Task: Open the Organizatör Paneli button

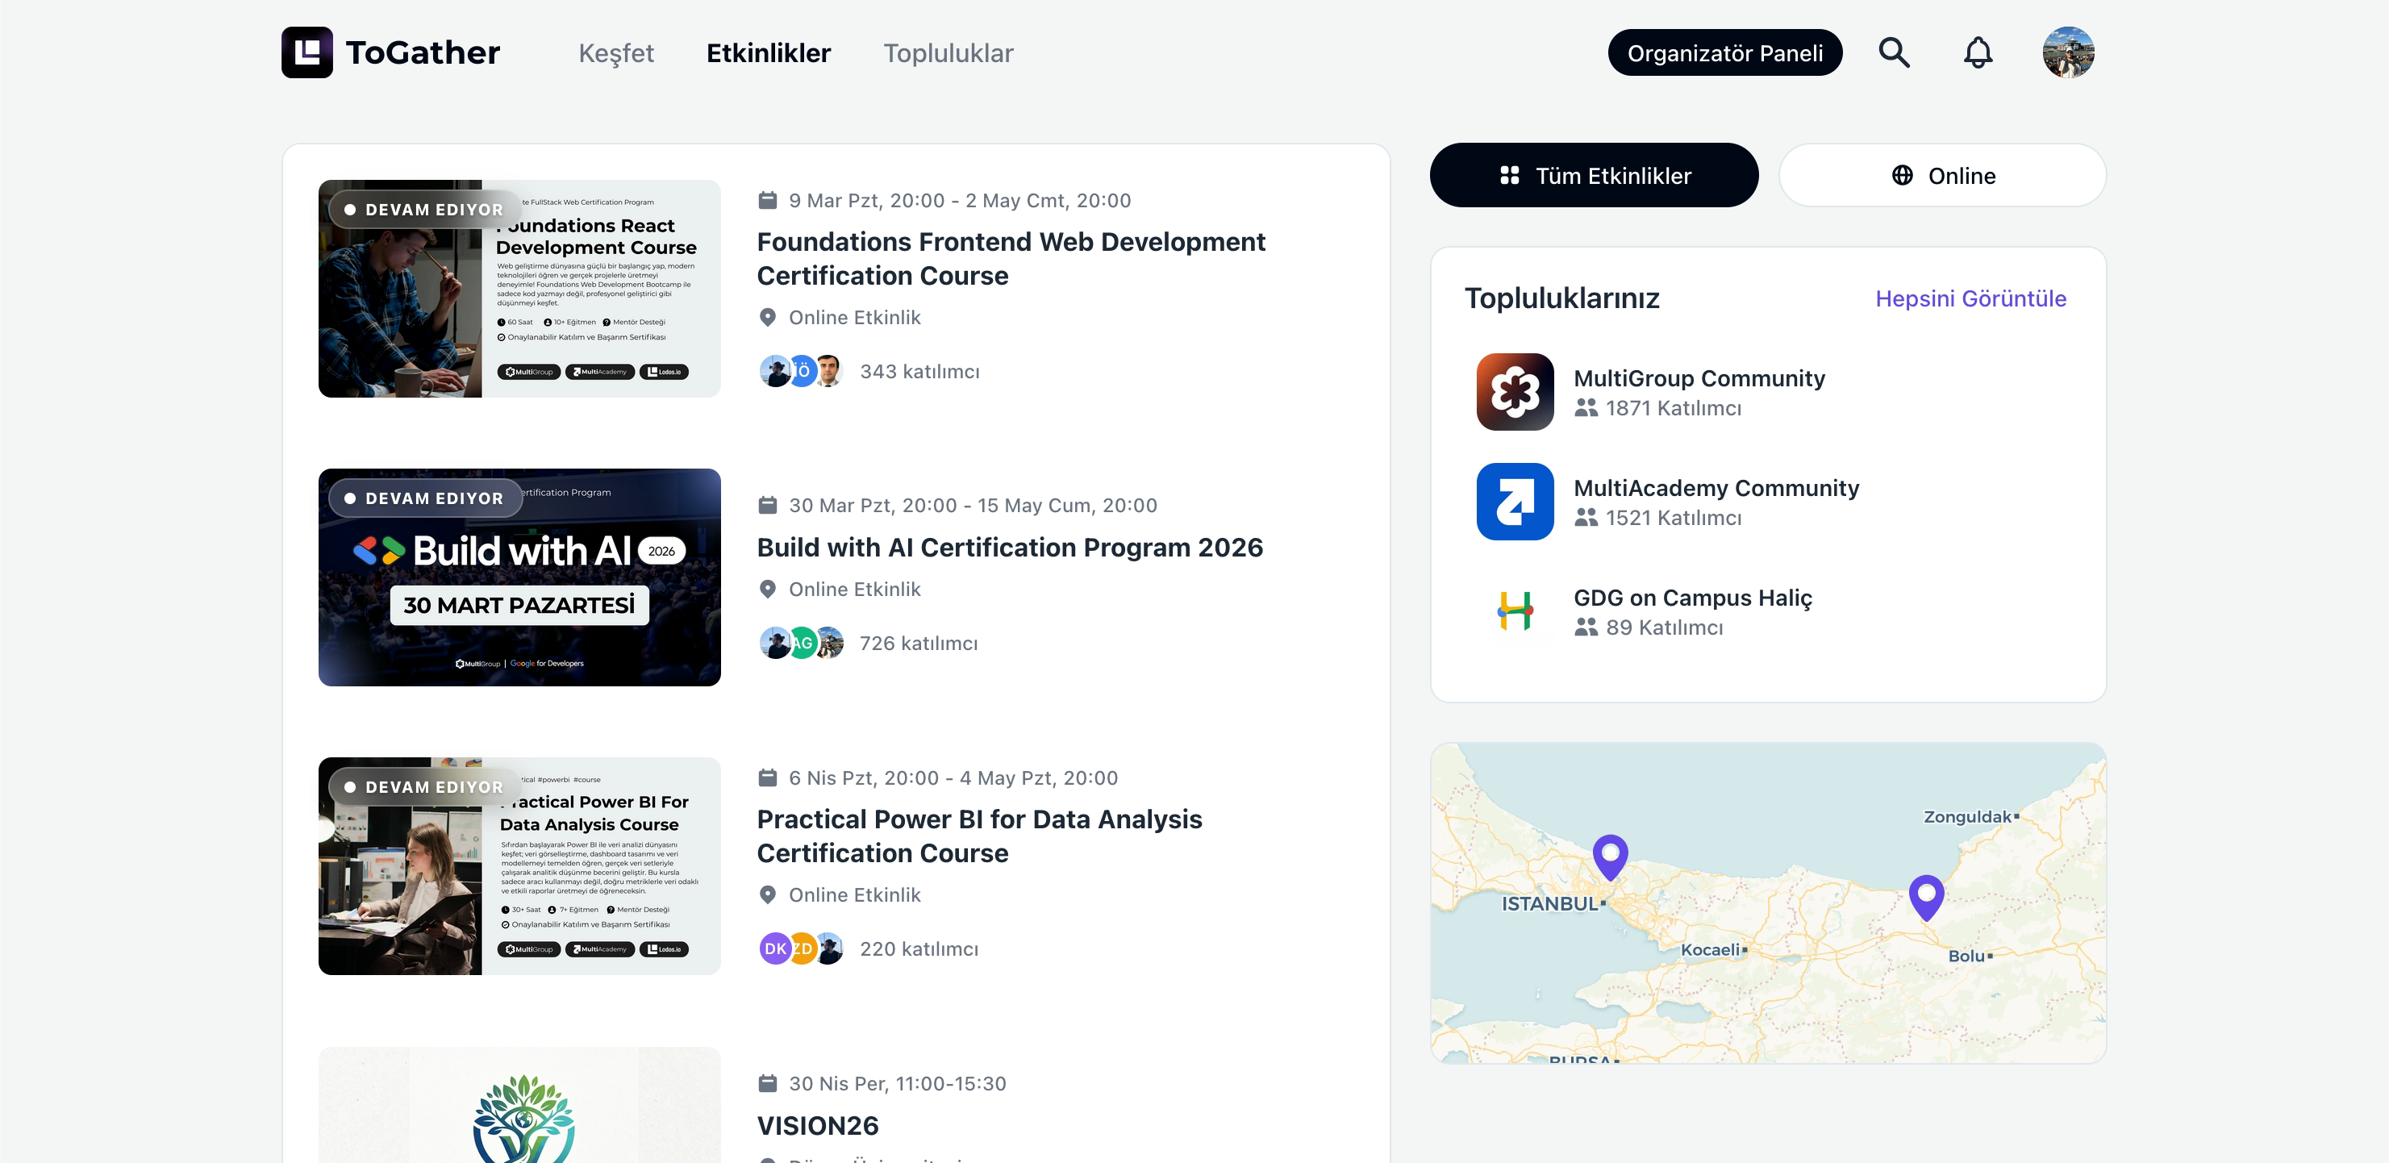Action: [x=1725, y=53]
